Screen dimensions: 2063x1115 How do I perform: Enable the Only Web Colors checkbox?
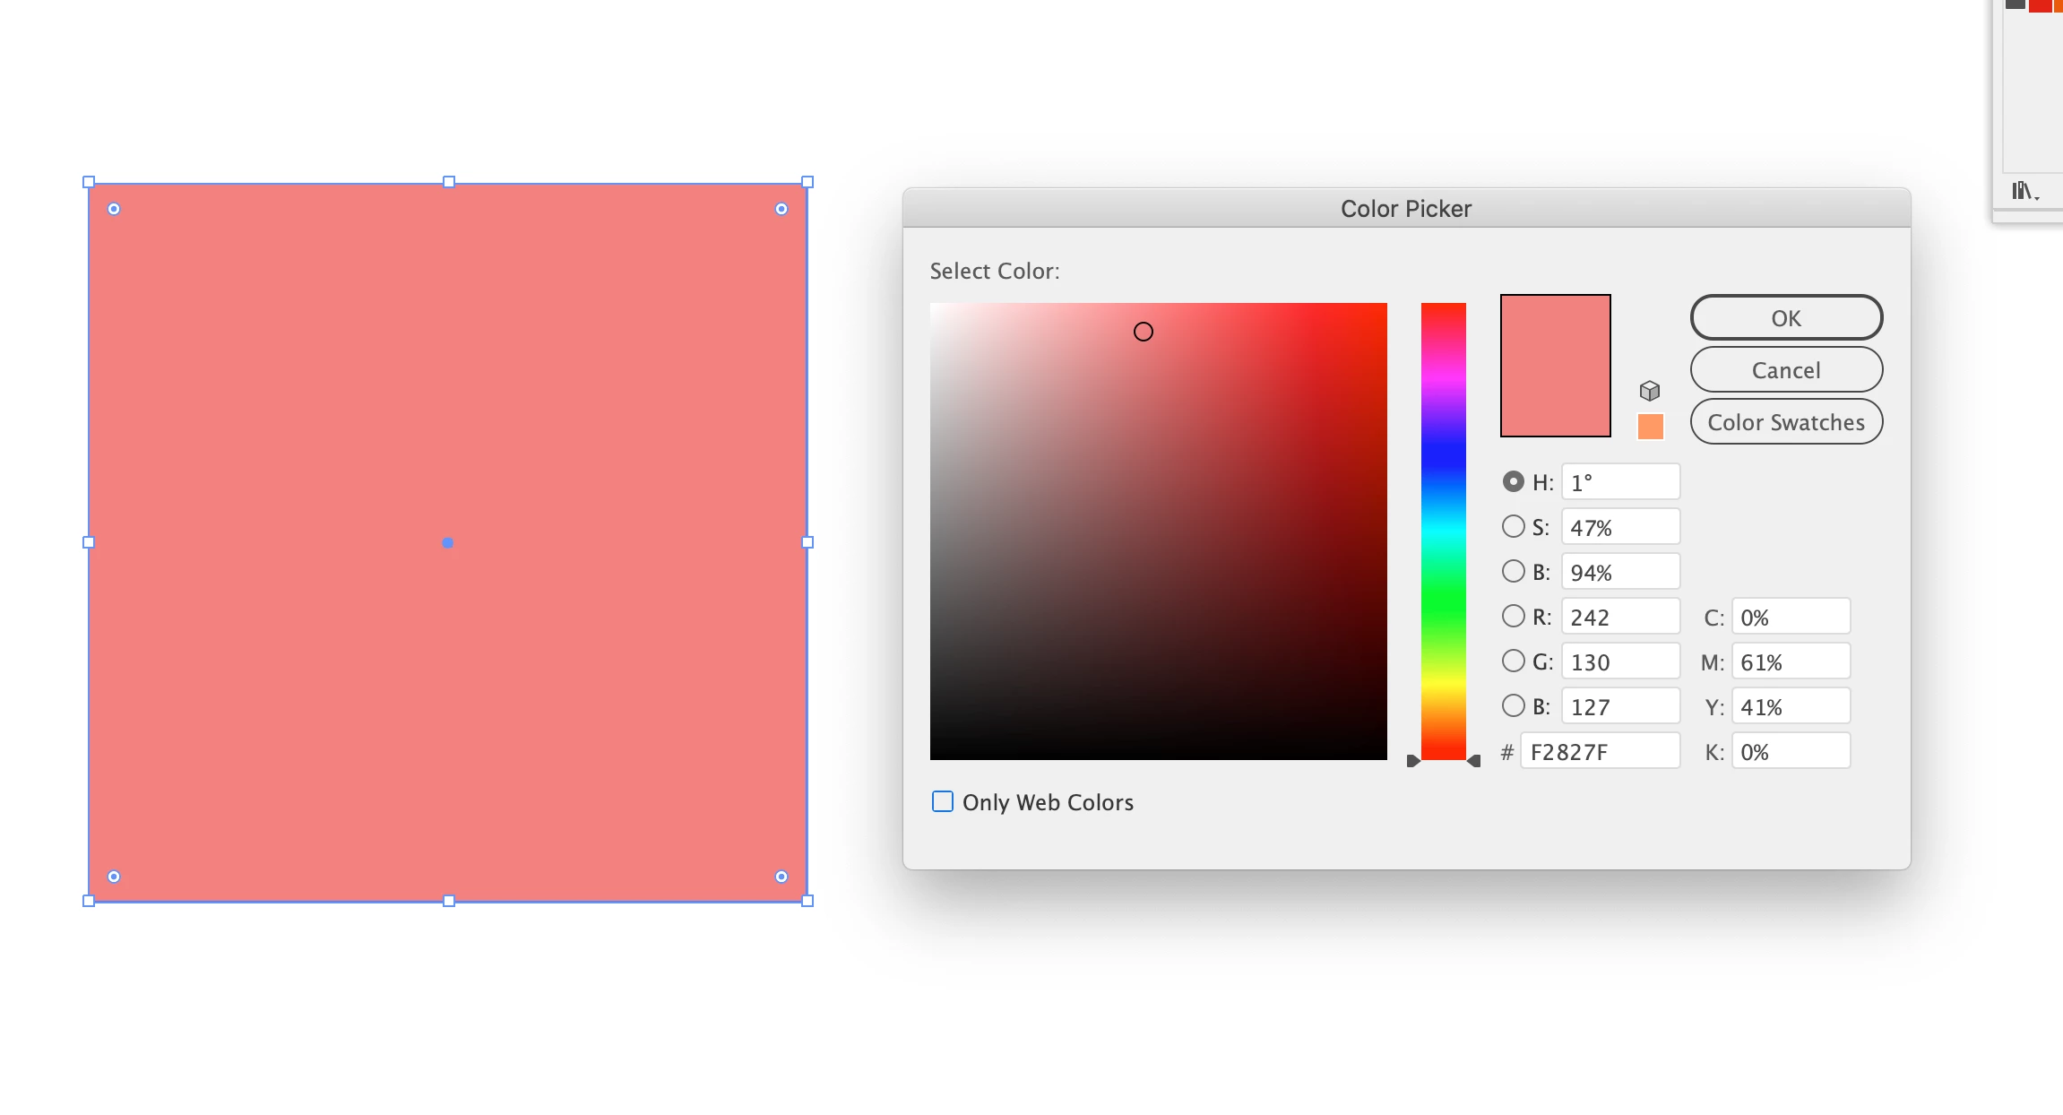point(943,801)
